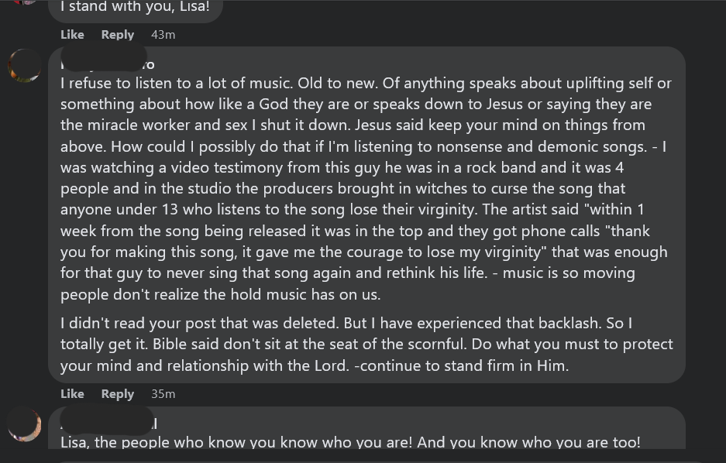Open profile picture beside "I refuse to listen" comment
726x463 pixels.
pos(25,66)
